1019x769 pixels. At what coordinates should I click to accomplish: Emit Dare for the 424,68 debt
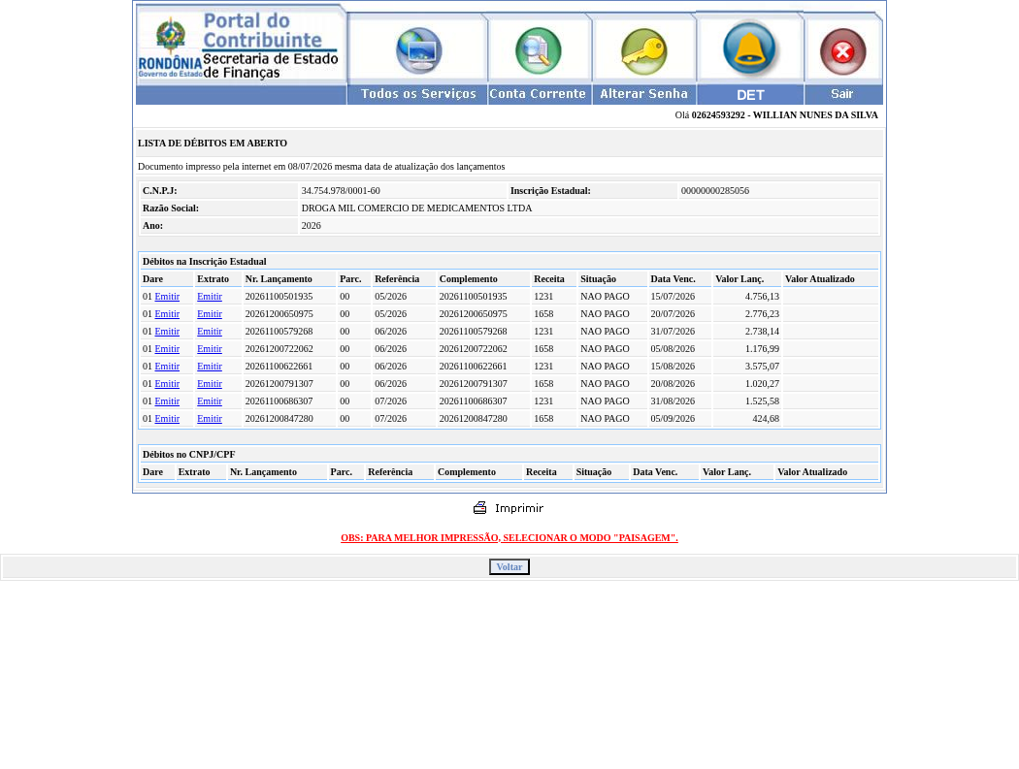pyautogui.click(x=167, y=419)
